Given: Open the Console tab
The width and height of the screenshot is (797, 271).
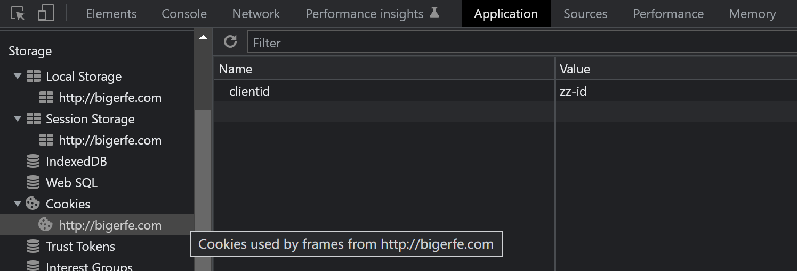Looking at the screenshot, I should pos(184,14).
